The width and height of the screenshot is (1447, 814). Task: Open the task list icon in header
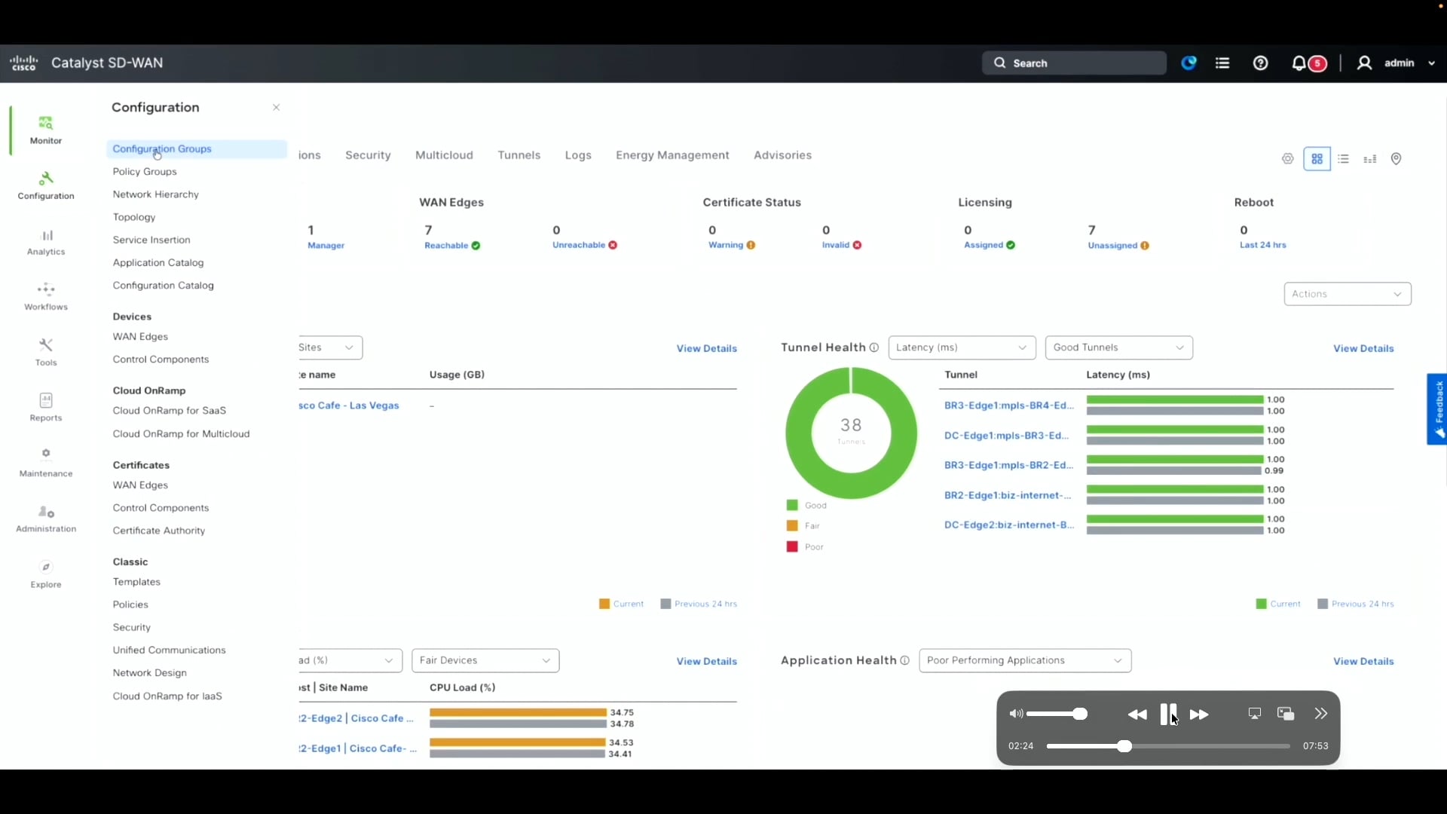[x=1222, y=63]
